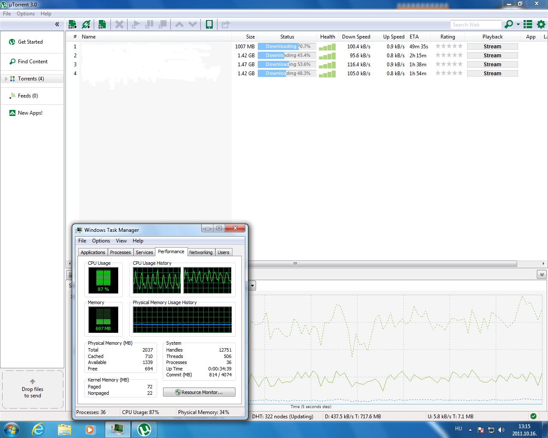Screen dimensions: 548x438
Task: Open Users tab in Task Manager
Action: (x=223, y=252)
